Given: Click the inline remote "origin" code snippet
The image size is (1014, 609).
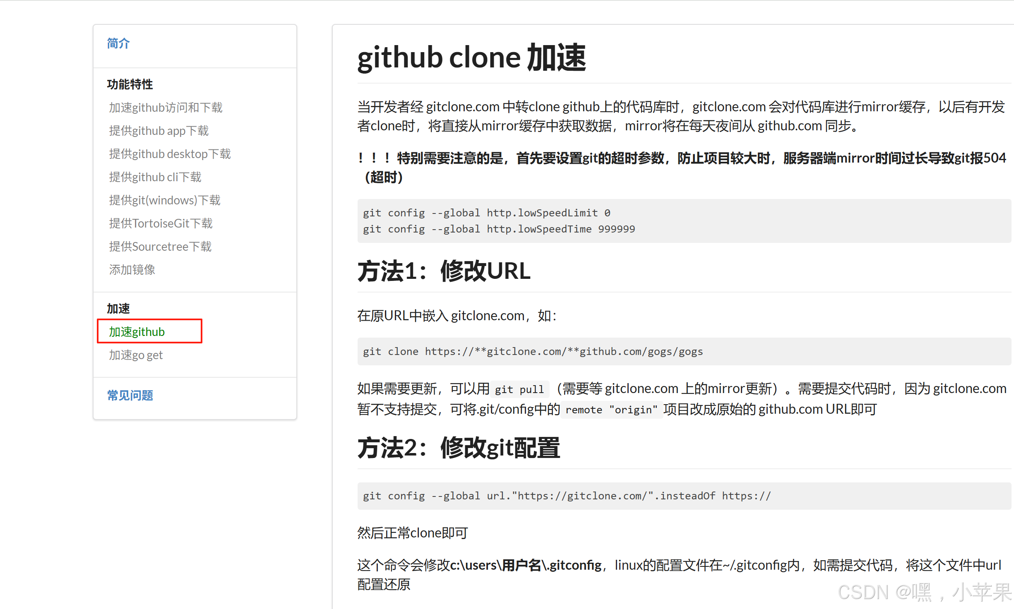Looking at the screenshot, I should click(612, 410).
